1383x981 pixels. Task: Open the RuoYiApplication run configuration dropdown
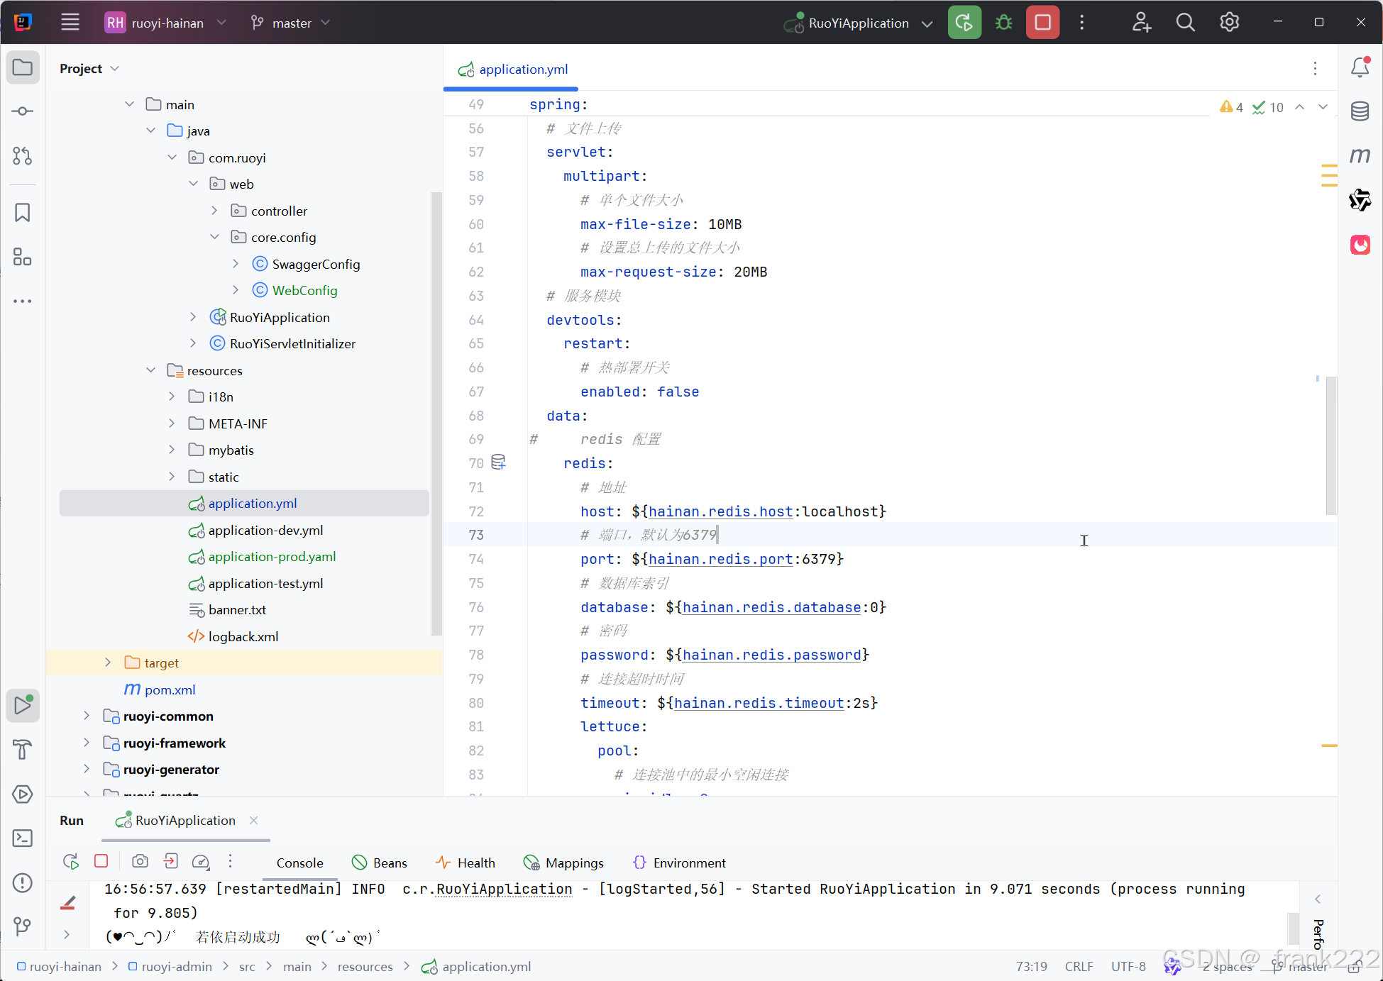point(859,23)
